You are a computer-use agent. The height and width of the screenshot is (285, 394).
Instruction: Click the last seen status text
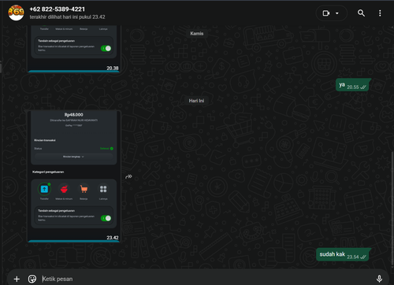(67, 17)
